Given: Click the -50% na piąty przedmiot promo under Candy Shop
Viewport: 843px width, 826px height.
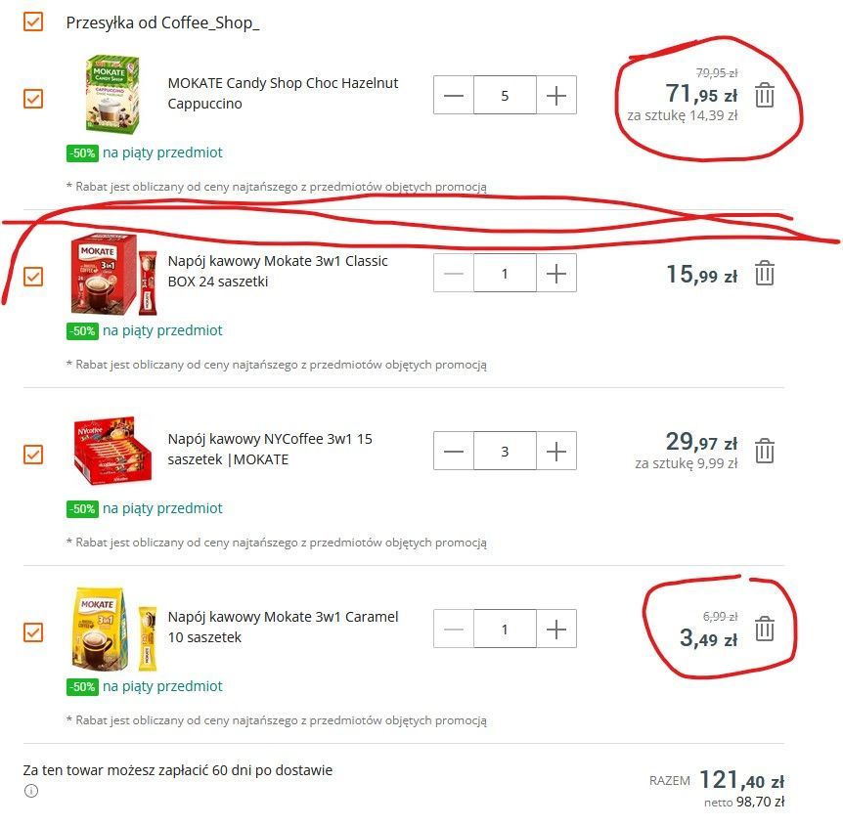Looking at the screenshot, I should click(144, 152).
